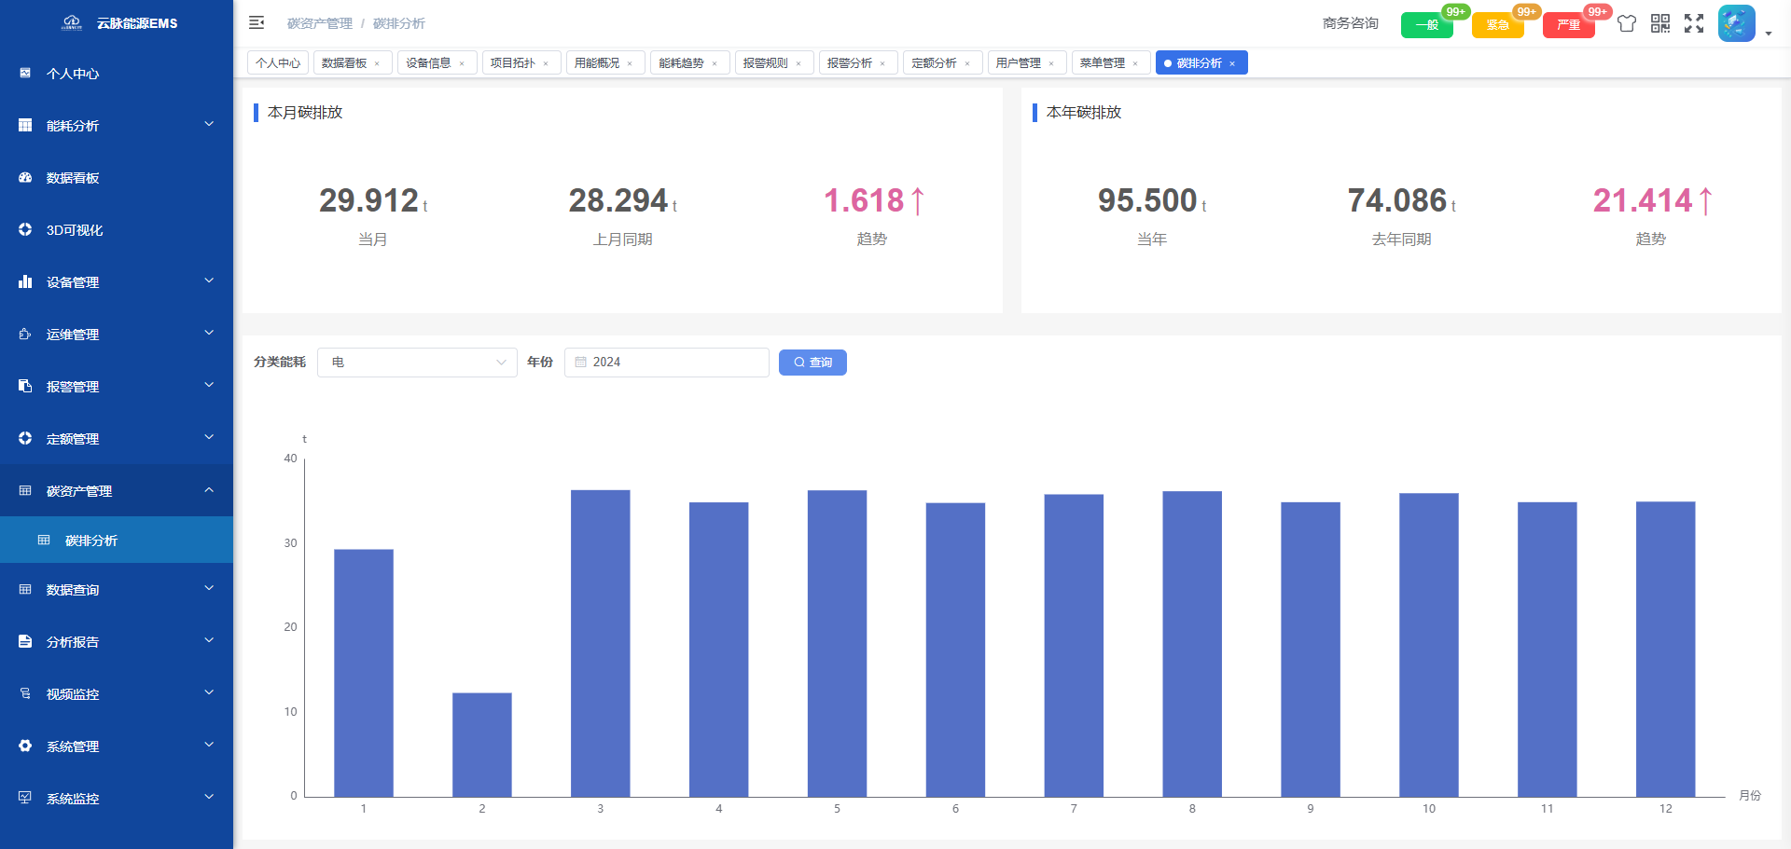Expand the 设备管理 menu chevron
This screenshot has width=1791, height=849.
209,281
